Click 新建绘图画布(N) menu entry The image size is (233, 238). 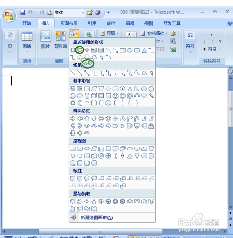coord(112,217)
